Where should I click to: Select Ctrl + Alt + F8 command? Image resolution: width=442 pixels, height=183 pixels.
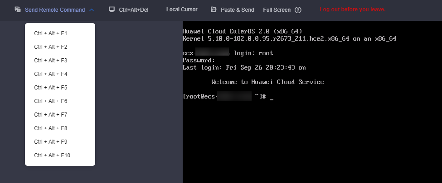click(x=50, y=128)
